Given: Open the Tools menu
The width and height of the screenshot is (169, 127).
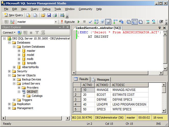Looking at the screenshot, I should coord(58,9).
